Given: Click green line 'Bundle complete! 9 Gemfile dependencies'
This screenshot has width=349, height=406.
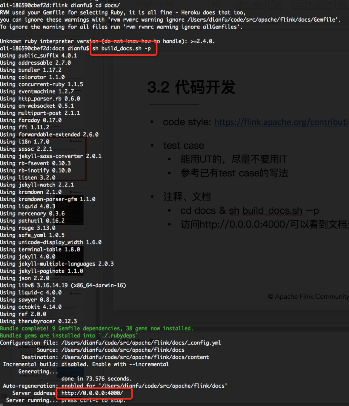Looking at the screenshot, I should point(97,328).
